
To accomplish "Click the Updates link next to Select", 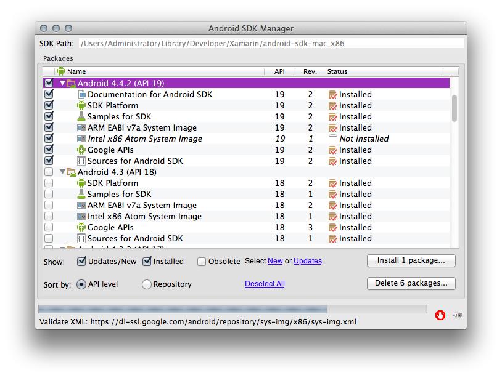I will [x=307, y=260].
